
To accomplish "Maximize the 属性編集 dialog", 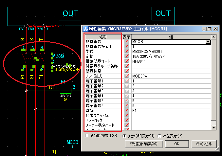I will pyautogui.click(x=209, y=29).
